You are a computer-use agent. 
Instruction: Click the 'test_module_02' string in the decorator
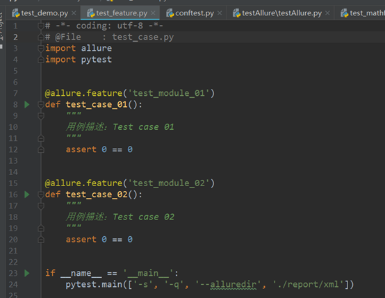[x=169, y=183]
